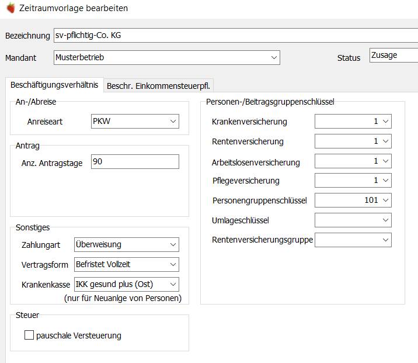Click the strawberry app icon in title bar
Image resolution: width=418 pixels, height=363 pixels.
(11, 8)
